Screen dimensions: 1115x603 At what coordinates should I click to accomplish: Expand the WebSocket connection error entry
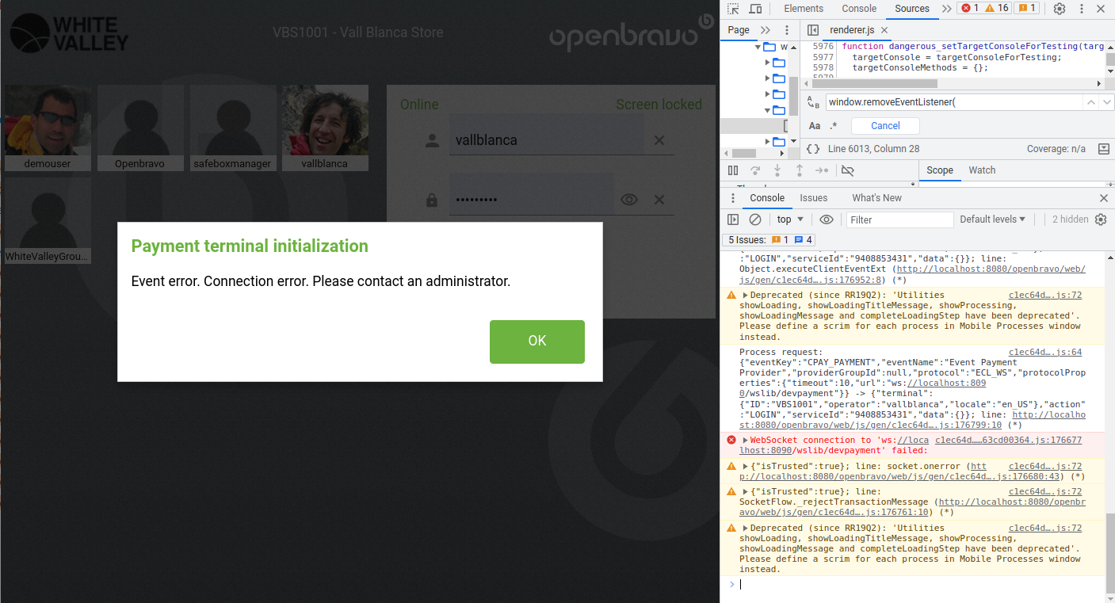pyautogui.click(x=745, y=441)
